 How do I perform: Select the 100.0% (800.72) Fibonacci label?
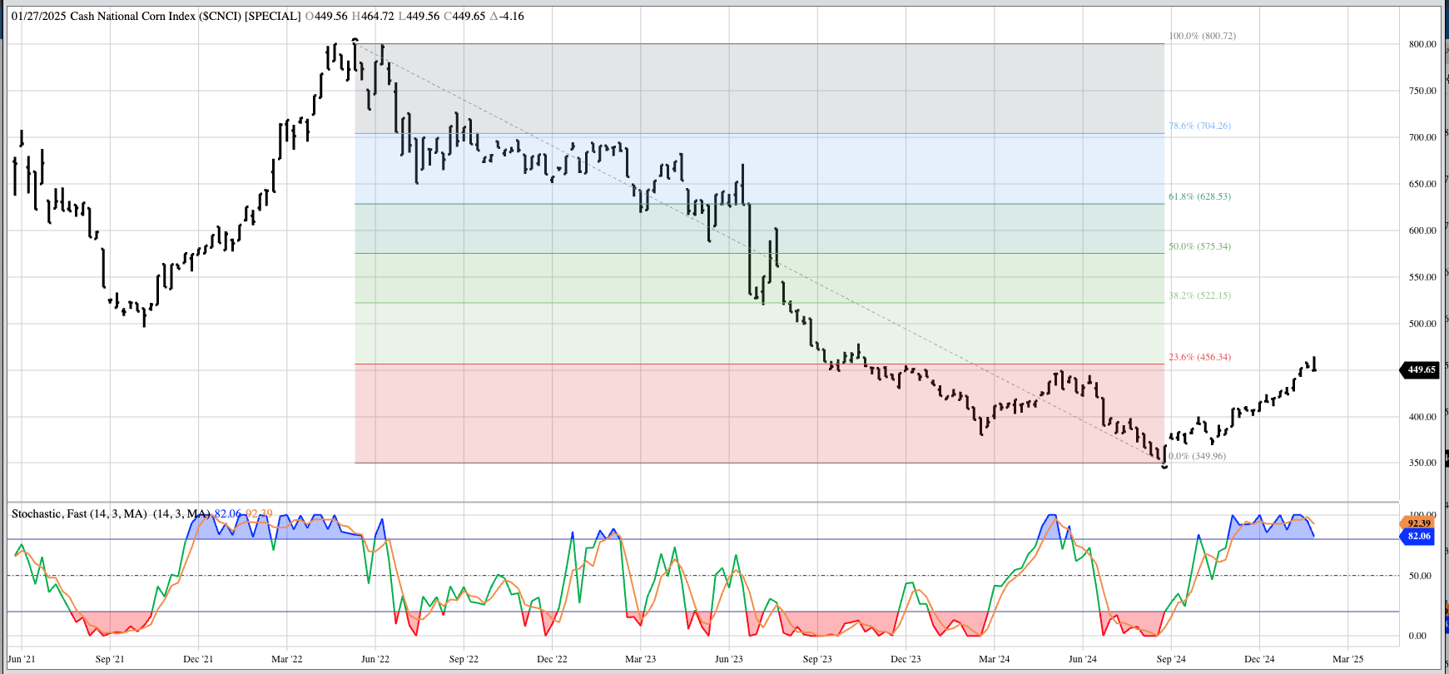(x=1202, y=37)
